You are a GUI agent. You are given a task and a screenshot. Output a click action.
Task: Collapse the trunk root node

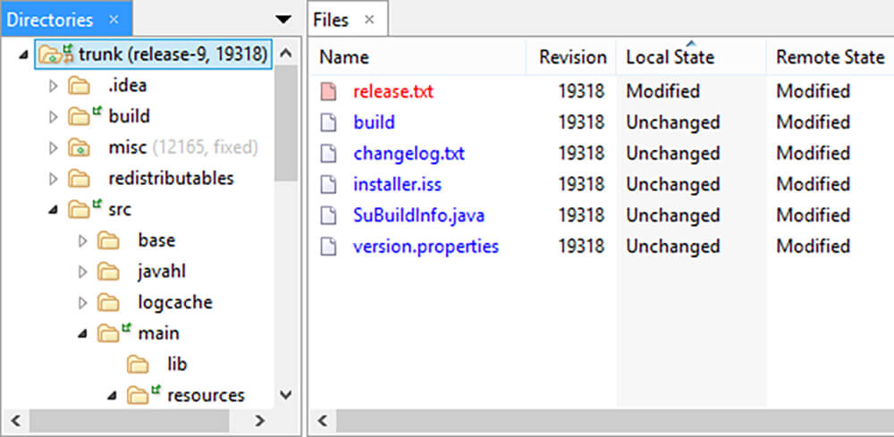[23, 55]
